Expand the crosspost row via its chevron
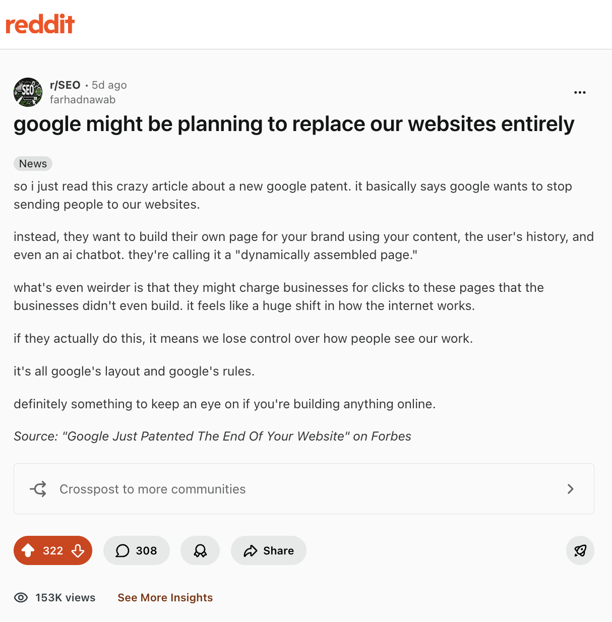Screen dimensions: 612x622 coord(570,489)
